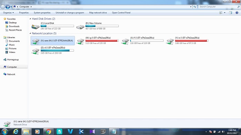Click '116 GB free of 119 GB' text
The width and height of the screenshot is (241, 135).
(140, 43)
